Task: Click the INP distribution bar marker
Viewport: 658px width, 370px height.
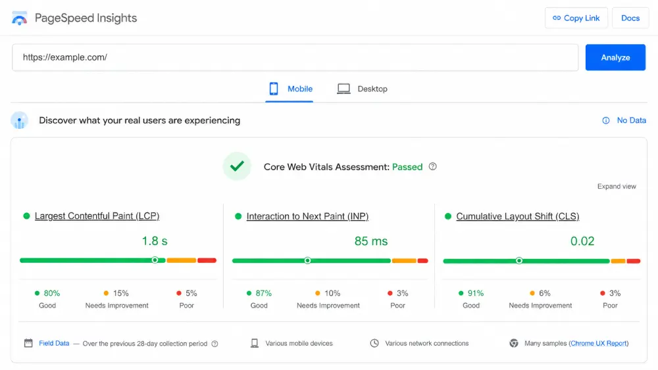Action: [307, 261]
